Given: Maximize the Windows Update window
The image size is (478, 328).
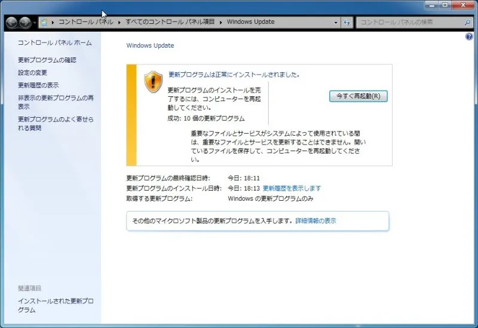Looking at the screenshot, I should coord(445,5).
